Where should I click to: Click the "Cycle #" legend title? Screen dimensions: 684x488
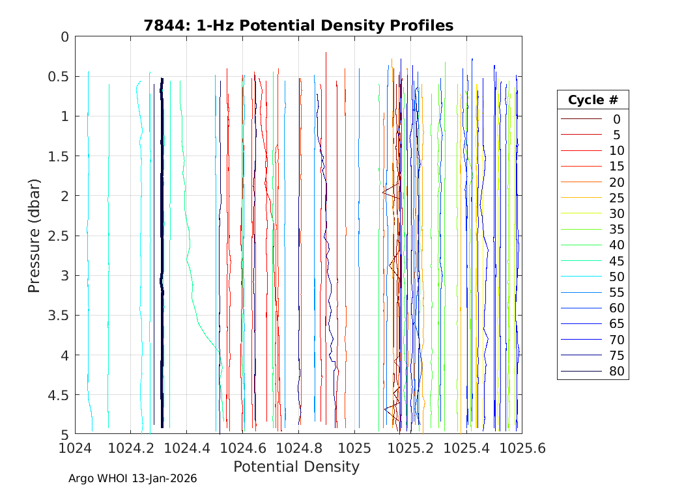coord(593,100)
